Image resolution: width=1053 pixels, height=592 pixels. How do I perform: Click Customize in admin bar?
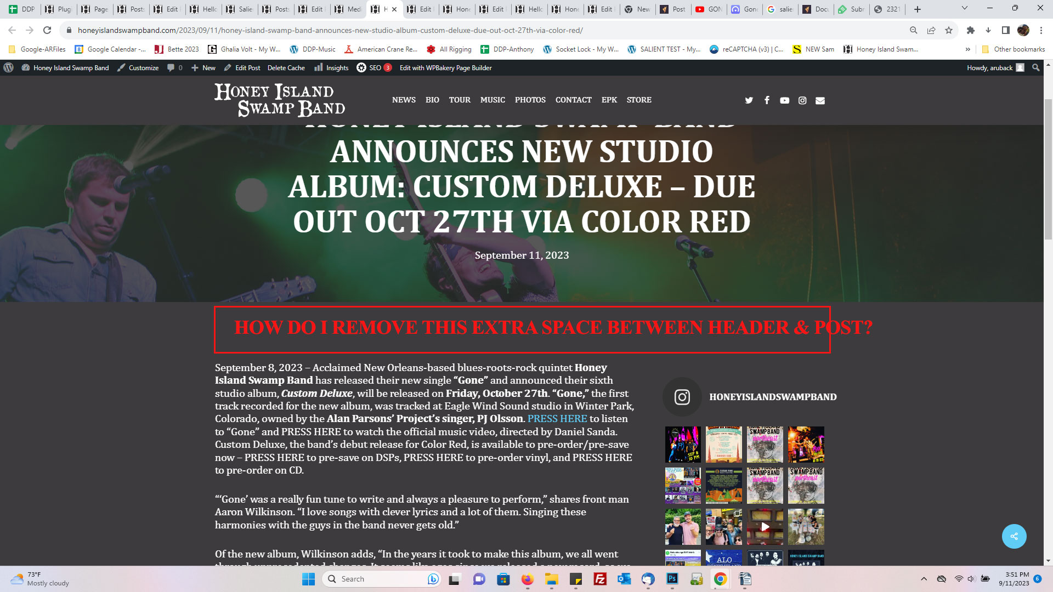coord(138,67)
